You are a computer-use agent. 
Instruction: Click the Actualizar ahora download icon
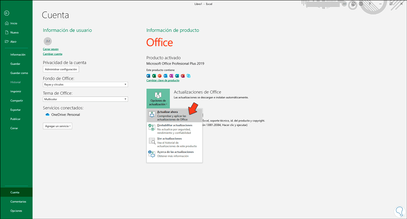(152, 114)
